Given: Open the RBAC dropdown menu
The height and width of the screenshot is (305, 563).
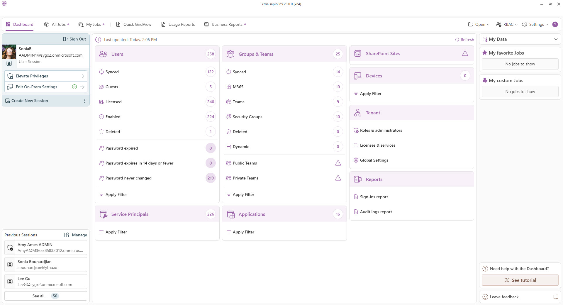Looking at the screenshot, I should [x=507, y=24].
